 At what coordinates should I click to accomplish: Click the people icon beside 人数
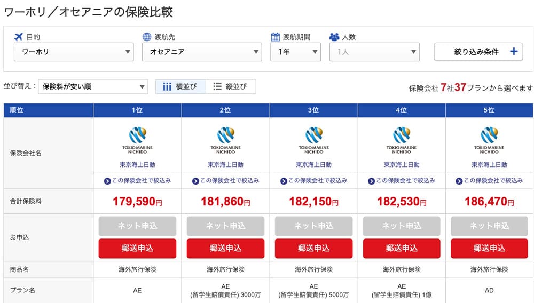[x=334, y=37]
